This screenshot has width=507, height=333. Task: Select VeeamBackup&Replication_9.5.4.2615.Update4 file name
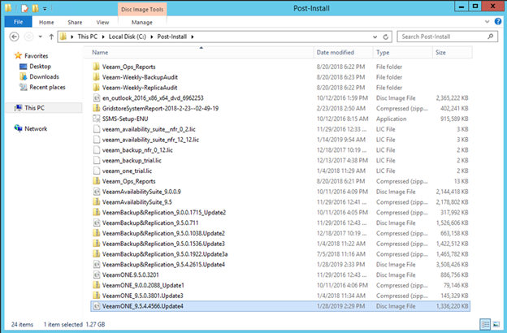[x=163, y=265]
